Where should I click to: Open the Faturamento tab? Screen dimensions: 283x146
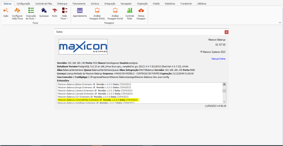pyautogui.click(x=79, y=4)
